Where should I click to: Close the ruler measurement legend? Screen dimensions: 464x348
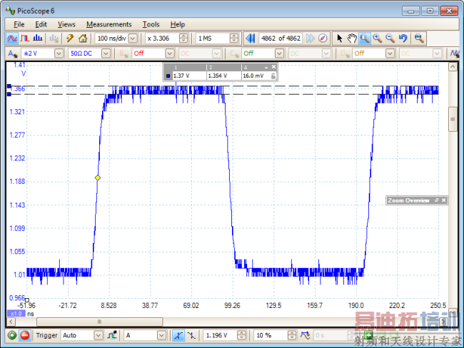273,67
